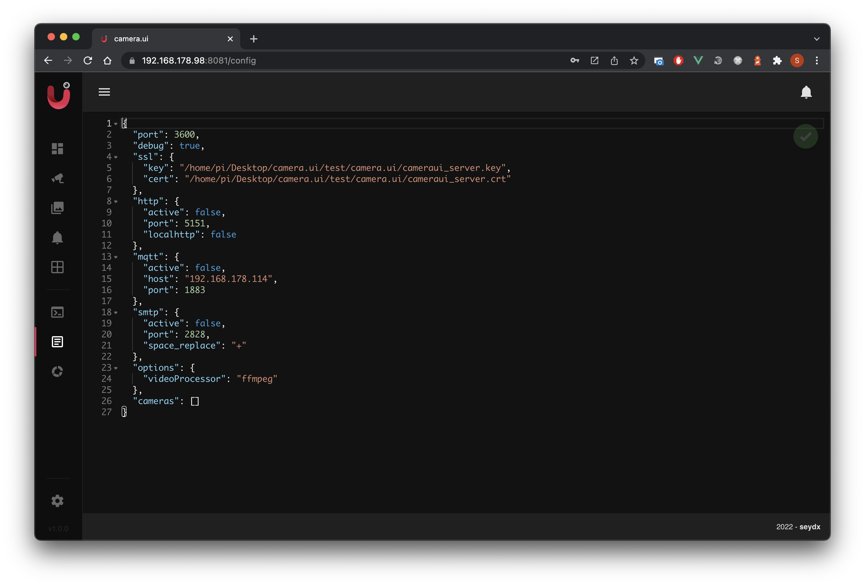Viewport: 865px width, 586px height.
Task: Open the Utilization sidebar icon
Action: [x=57, y=371]
